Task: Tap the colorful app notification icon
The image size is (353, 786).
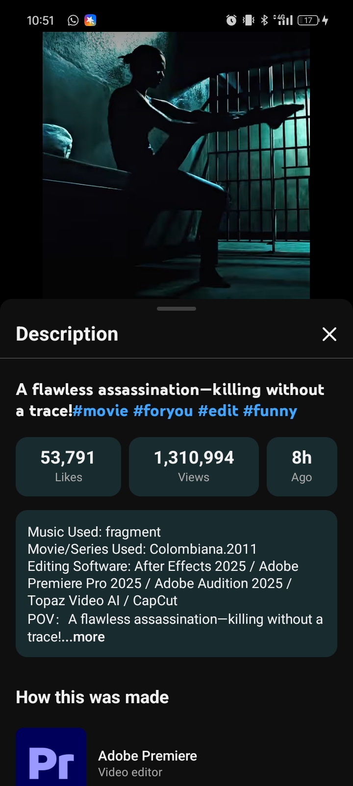Action: click(90, 20)
